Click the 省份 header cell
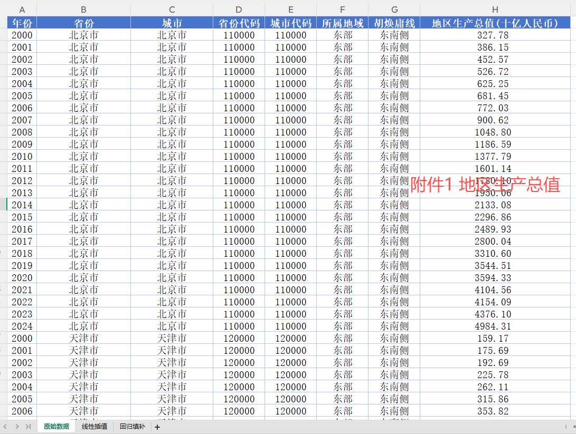Screen dimensions: 576x434 click(x=84, y=23)
